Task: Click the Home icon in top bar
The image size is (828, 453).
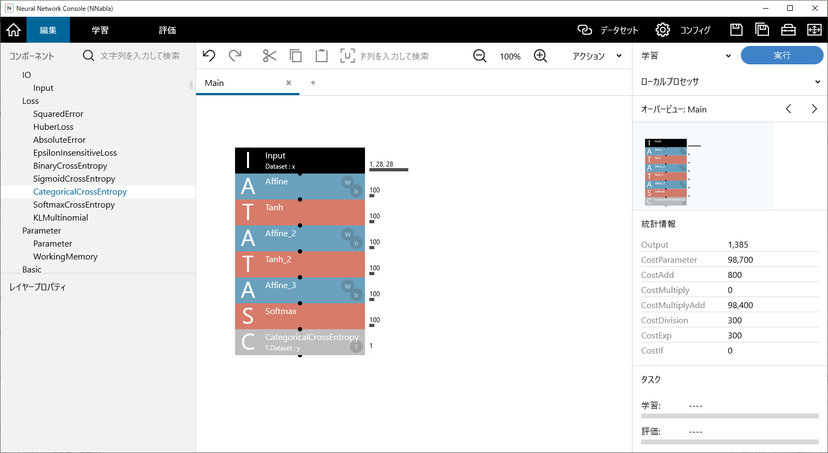Action: click(x=14, y=30)
